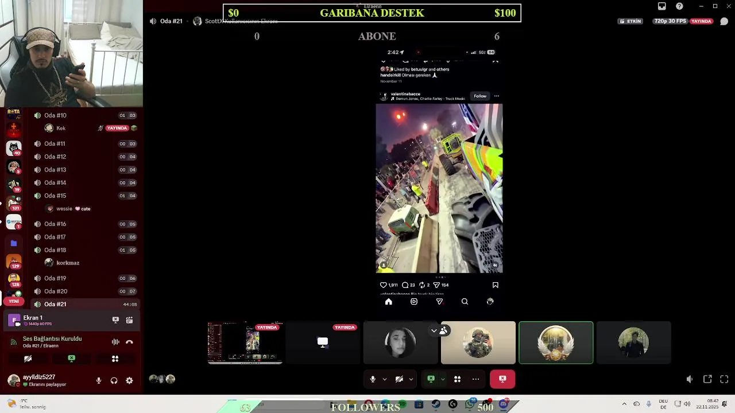The height and width of the screenshot is (413, 735).
Task: Open valentinabacce profile name link
Action: (405, 94)
